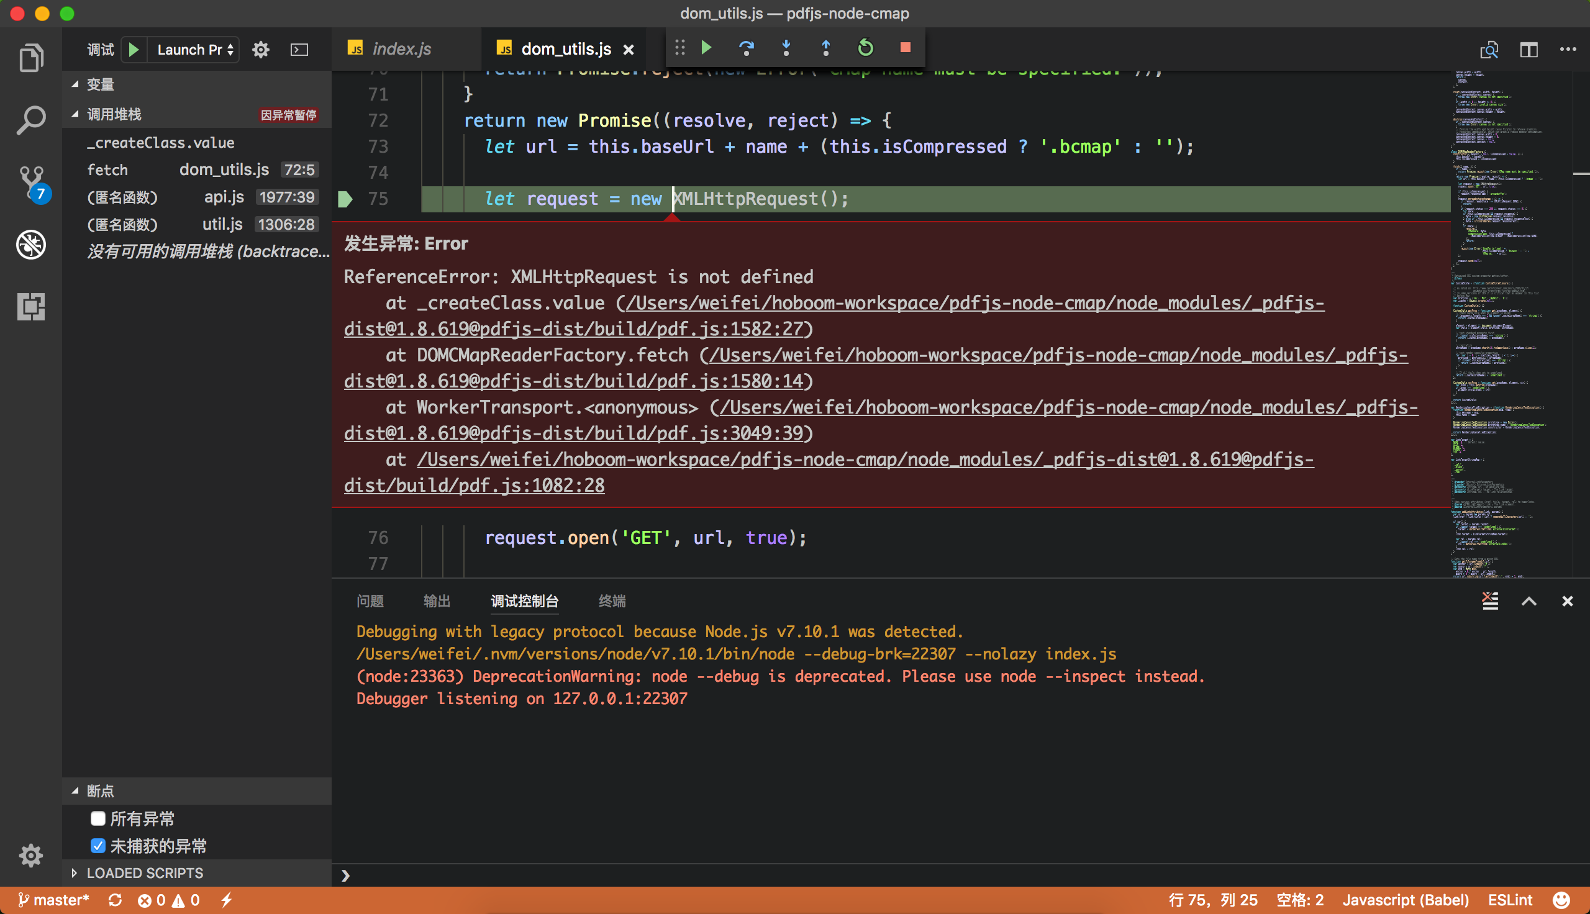
Task: Step into in debug toolbar
Action: click(786, 48)
